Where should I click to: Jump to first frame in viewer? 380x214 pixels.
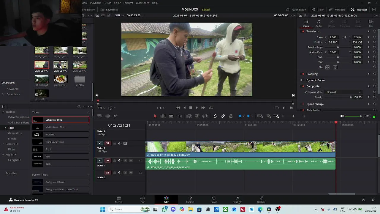(x=178, y=108)
